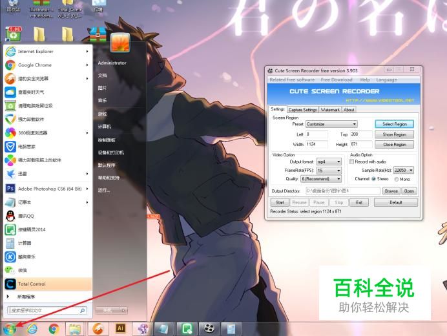Viewport: 447px width, 336px height.
Task: Click the Open button beside Browse
Action: point(409,191)
